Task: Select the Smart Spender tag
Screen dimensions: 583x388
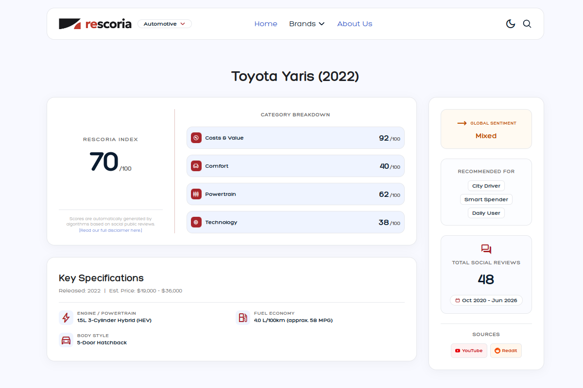Action: (486, 199)
